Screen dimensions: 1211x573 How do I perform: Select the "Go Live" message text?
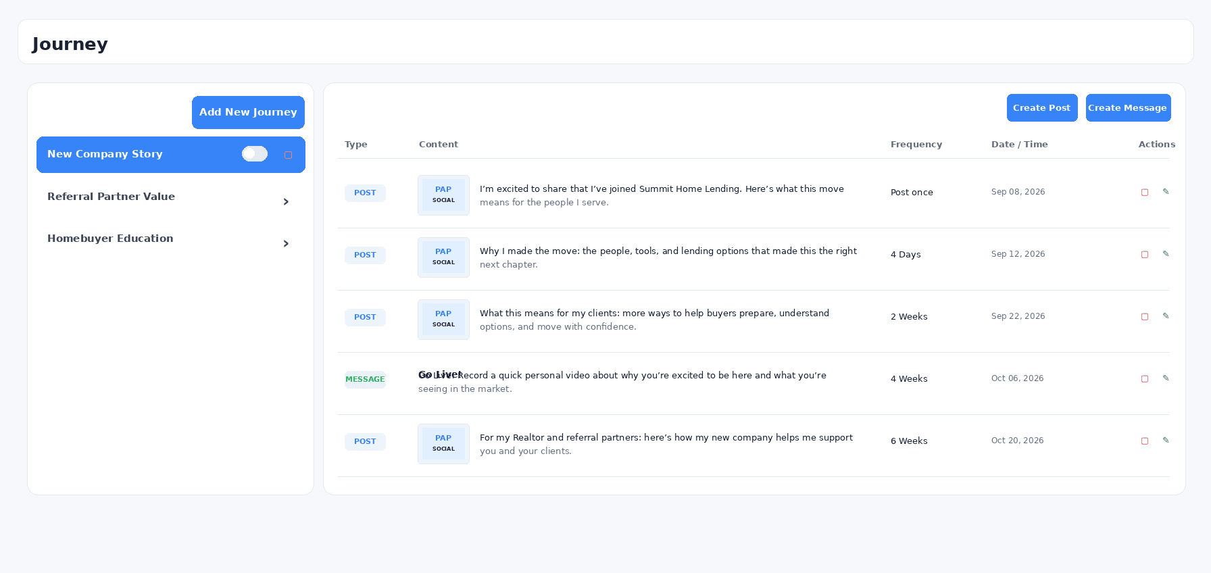pos(622,382)
